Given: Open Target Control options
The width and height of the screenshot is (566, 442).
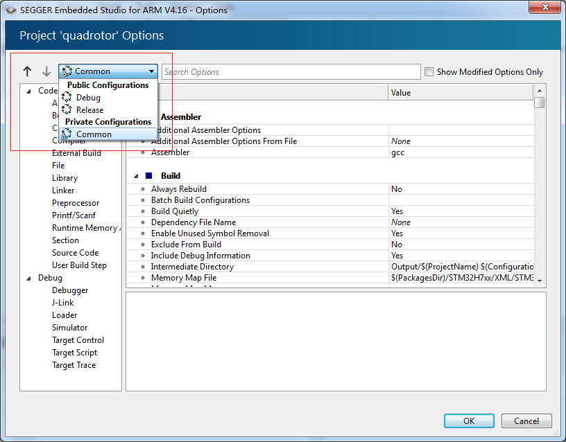Looking at the screenshot, I should point(78,340).
